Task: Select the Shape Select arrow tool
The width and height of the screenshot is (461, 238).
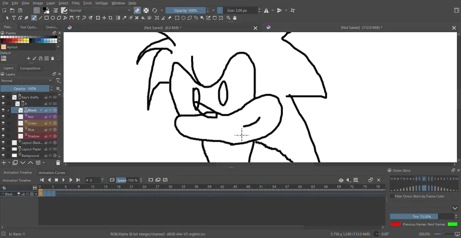Action: (x=7, y=18)
